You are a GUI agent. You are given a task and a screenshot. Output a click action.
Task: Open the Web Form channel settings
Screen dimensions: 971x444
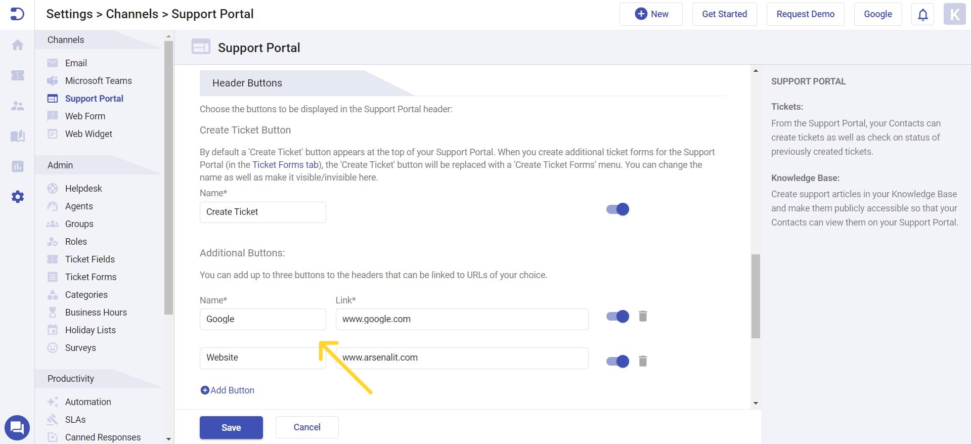point(85,116)
